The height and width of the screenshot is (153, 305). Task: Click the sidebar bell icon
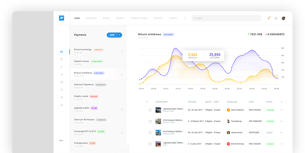click(62, 67)
